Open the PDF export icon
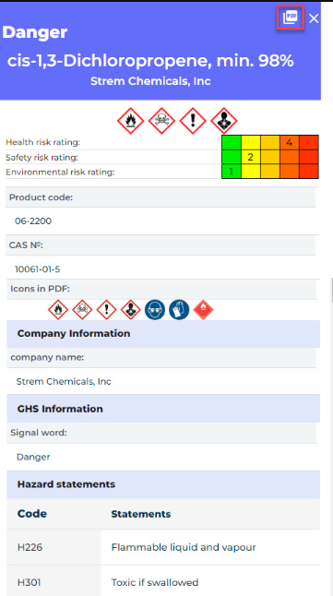333x596 pixels. coord(291,18)
